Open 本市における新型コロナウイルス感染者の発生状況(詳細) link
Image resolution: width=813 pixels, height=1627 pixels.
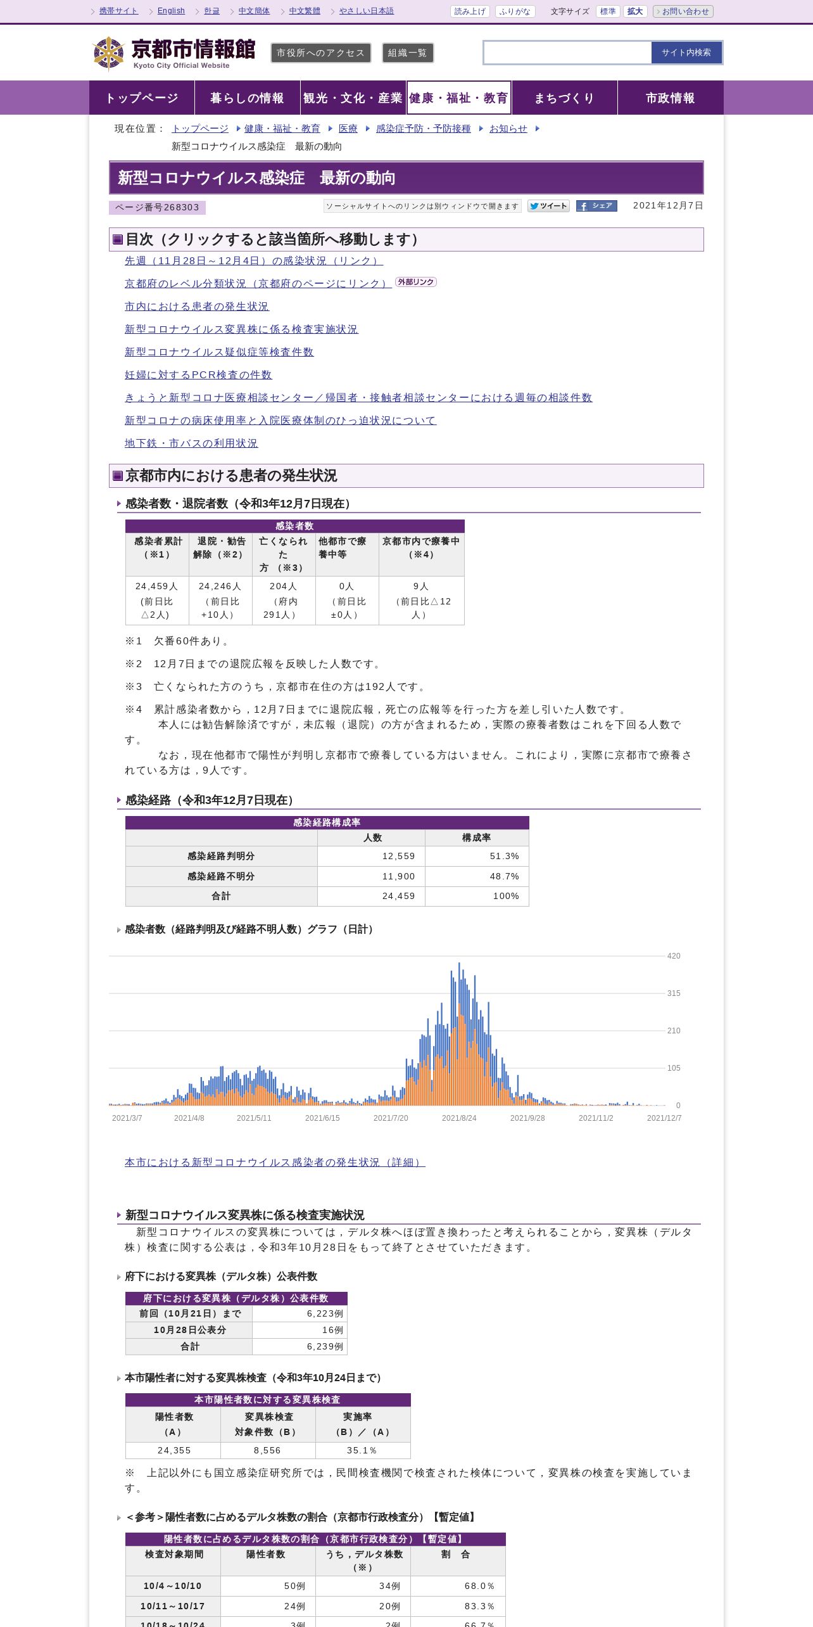pos(275,1163)
